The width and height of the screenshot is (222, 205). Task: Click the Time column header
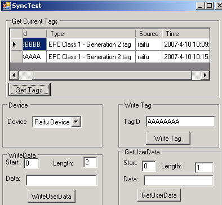point(186,34)
